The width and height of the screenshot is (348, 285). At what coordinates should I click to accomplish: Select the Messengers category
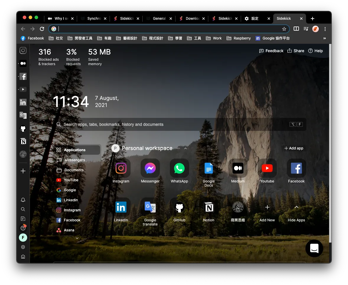pyautogui.click(x=74, y=160)
